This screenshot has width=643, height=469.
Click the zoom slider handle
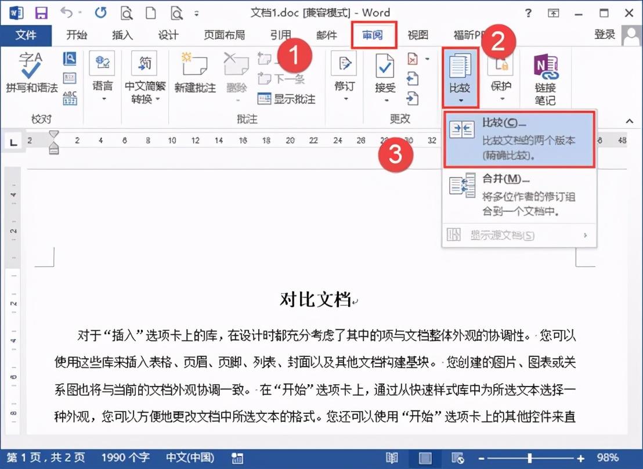pyautogui.click(x=530, y=458)
